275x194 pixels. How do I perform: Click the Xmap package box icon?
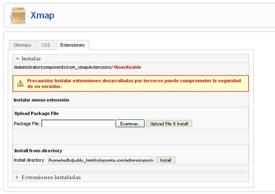click(x=17, y=15)
